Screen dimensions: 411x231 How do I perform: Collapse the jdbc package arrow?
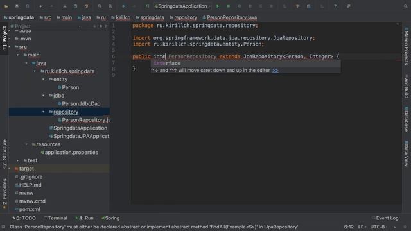pos(44,96)
